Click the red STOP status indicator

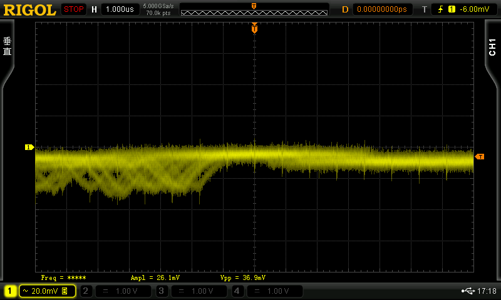click(x=74, y=9)
